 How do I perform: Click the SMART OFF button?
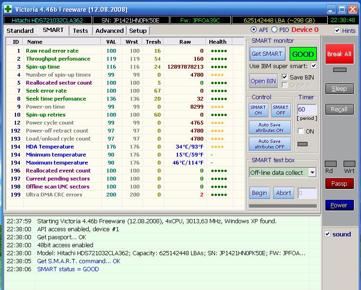click(x=281, y=110)
